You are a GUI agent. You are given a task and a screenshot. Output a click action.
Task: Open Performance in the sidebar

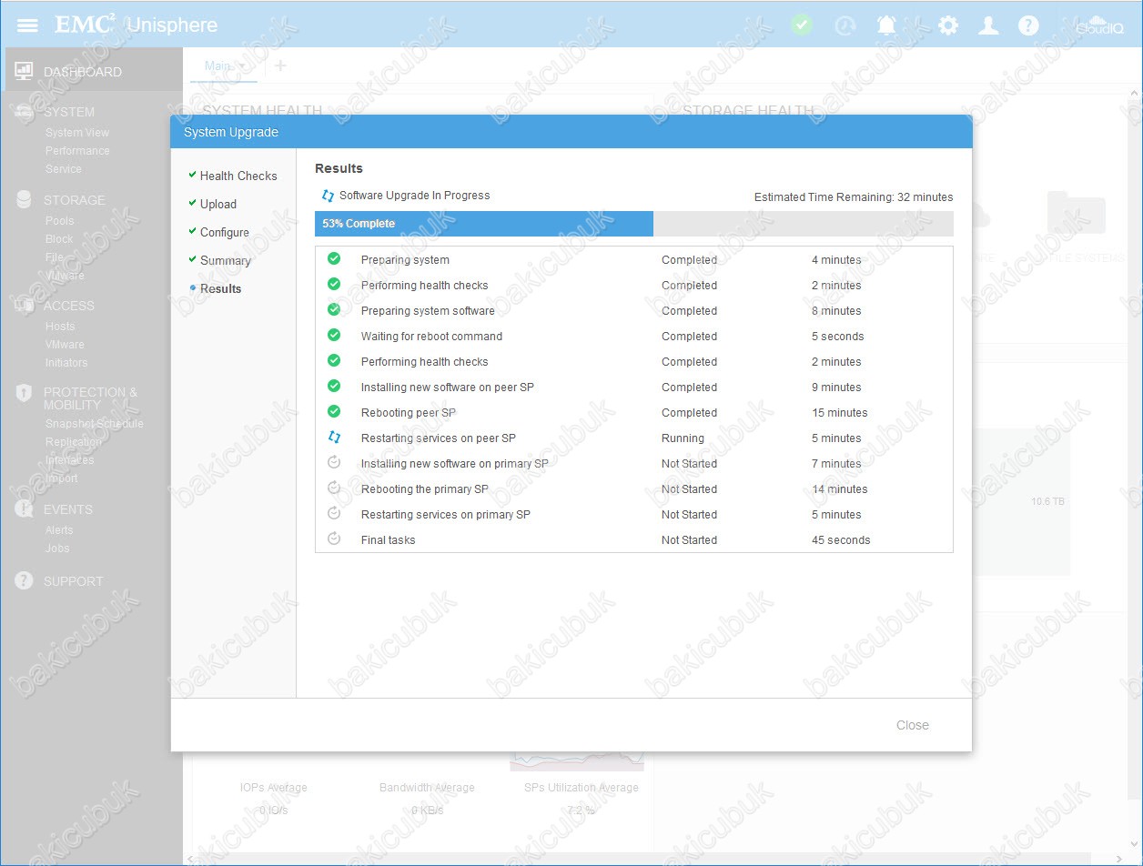pyautogui.click(x=77, y=151)
